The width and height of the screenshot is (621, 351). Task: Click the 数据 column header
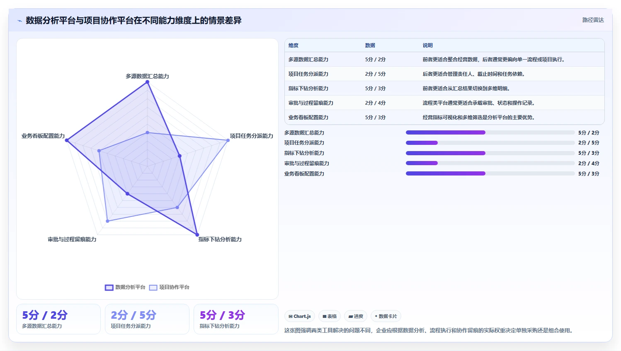[x=370, y=46]
